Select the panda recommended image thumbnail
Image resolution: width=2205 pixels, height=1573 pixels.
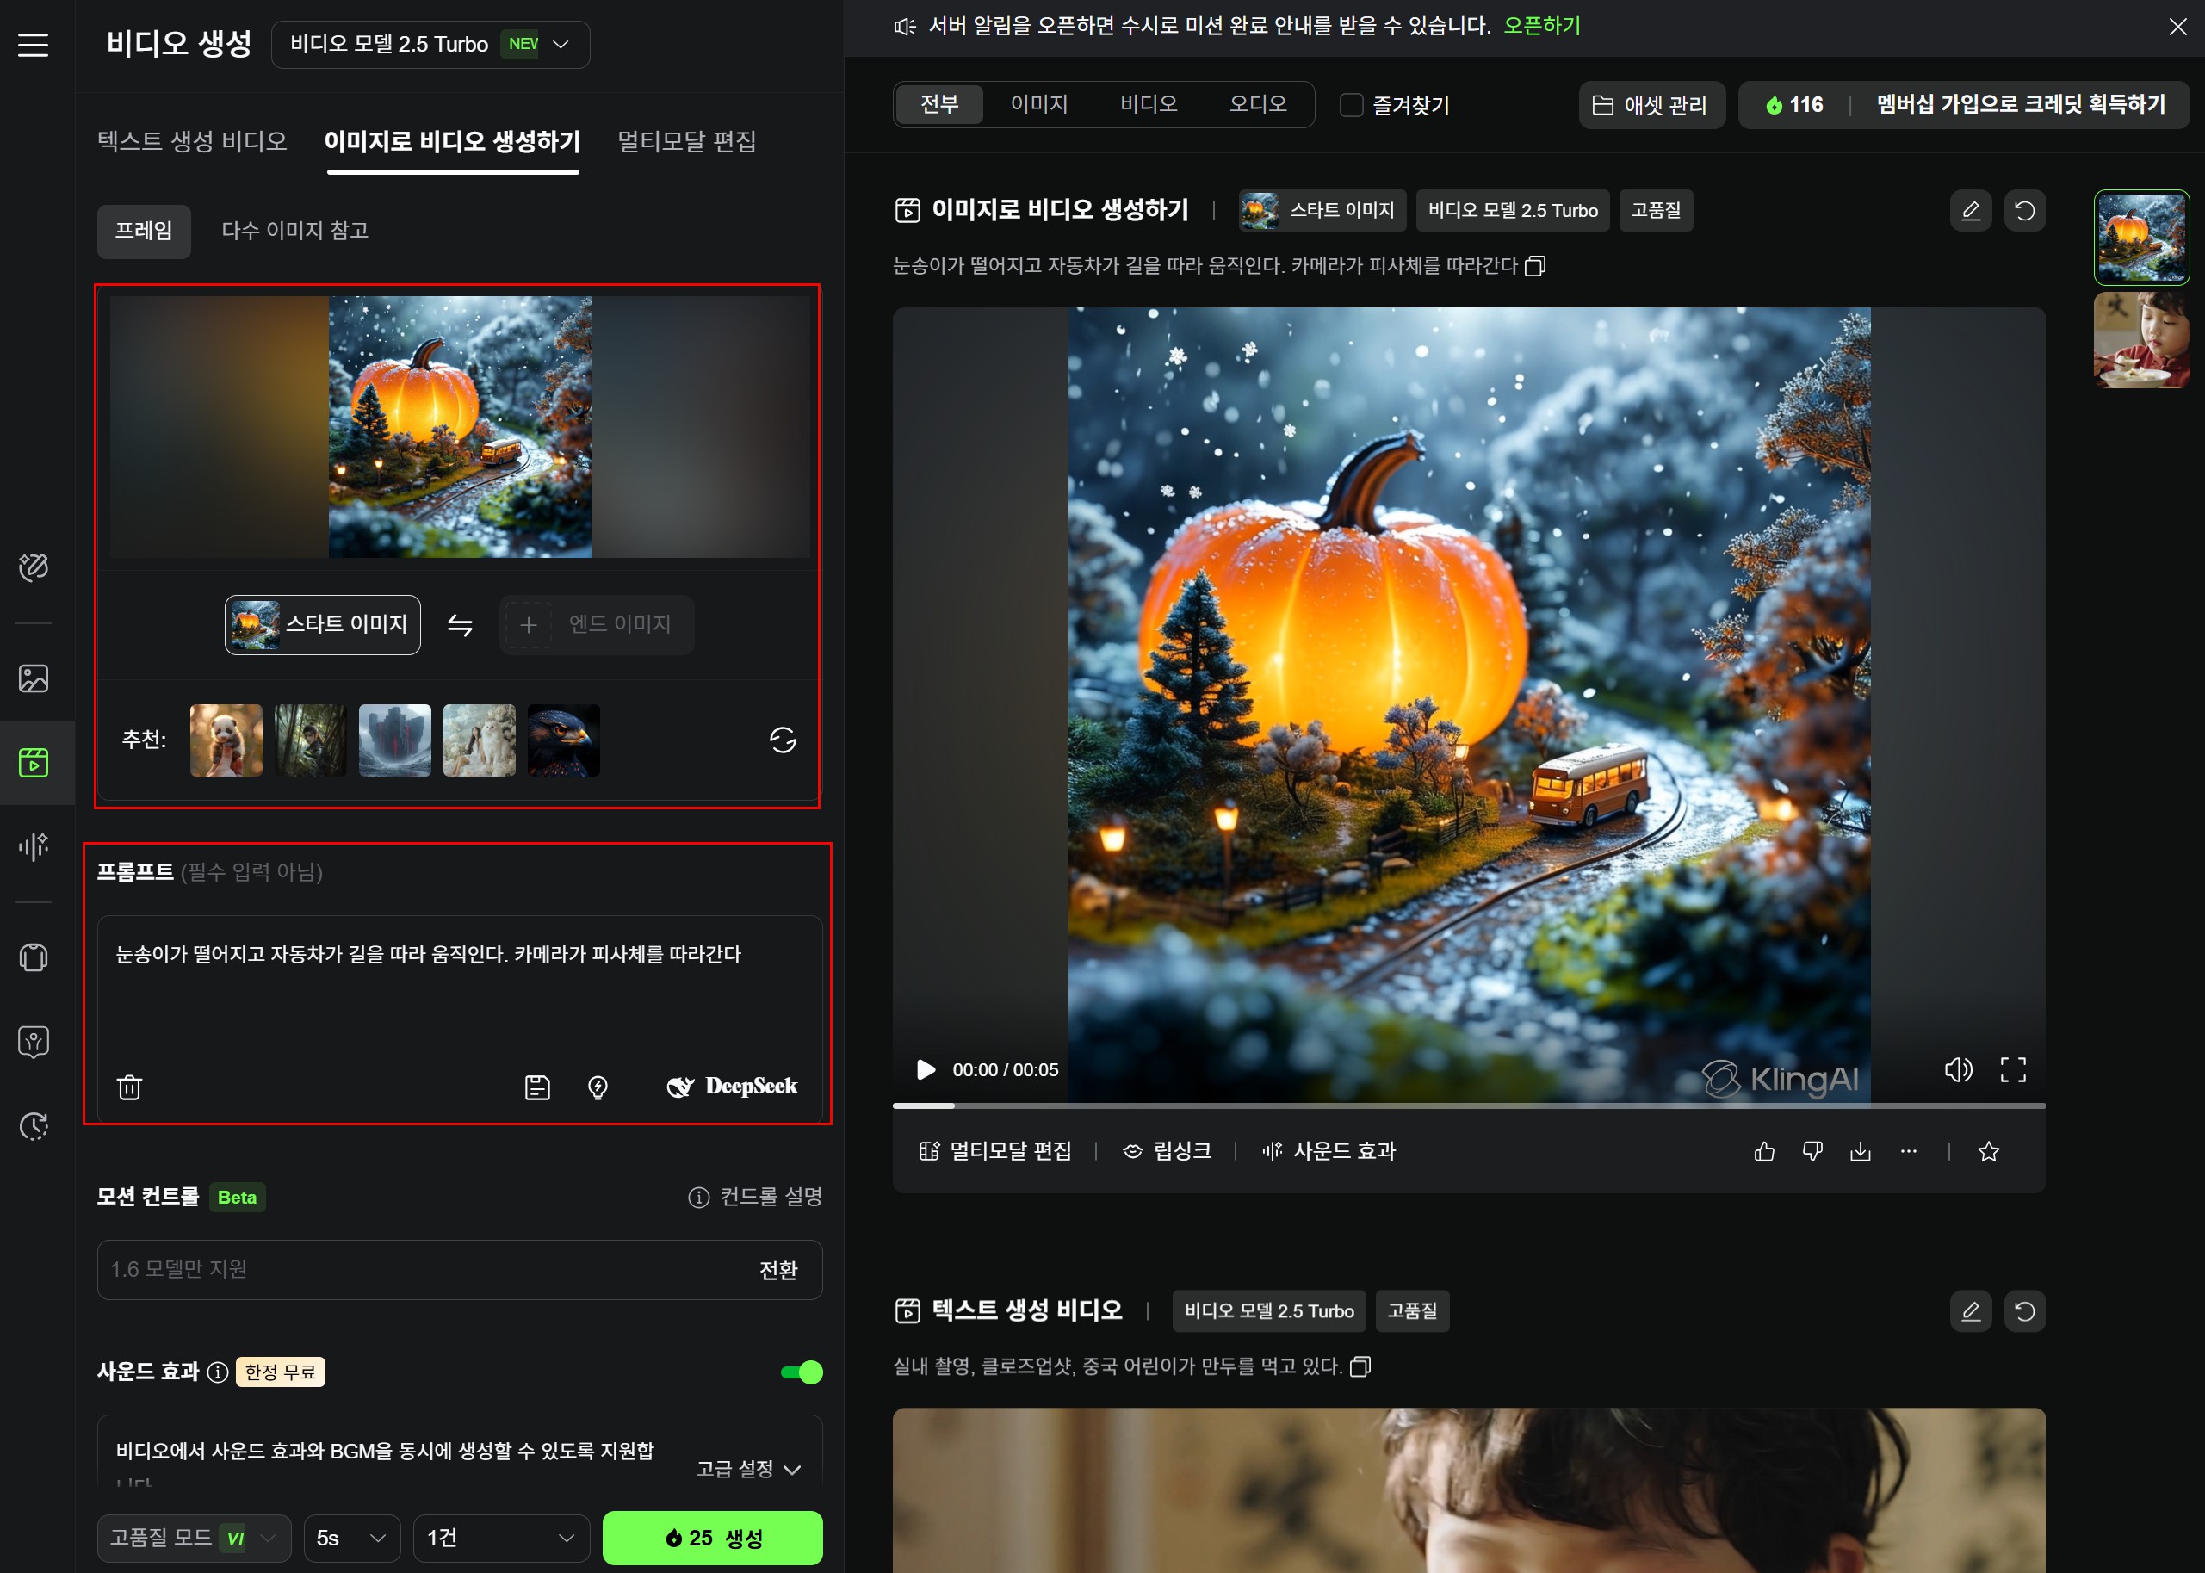pyautogui.click(x=226, y=740)
